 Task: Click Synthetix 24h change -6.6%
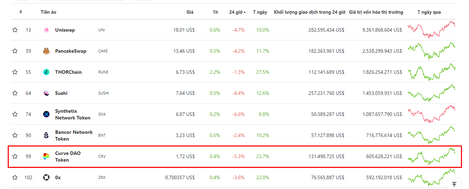point(238,114)
